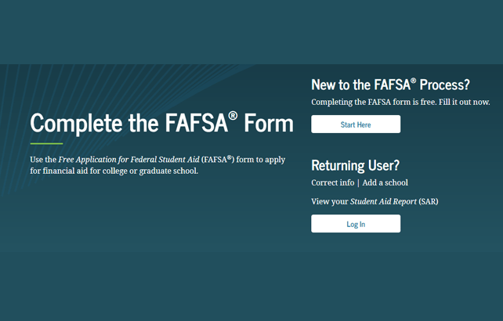
Task: Click the View your text before Student Aid Report
Action: (x=329, y=202)
